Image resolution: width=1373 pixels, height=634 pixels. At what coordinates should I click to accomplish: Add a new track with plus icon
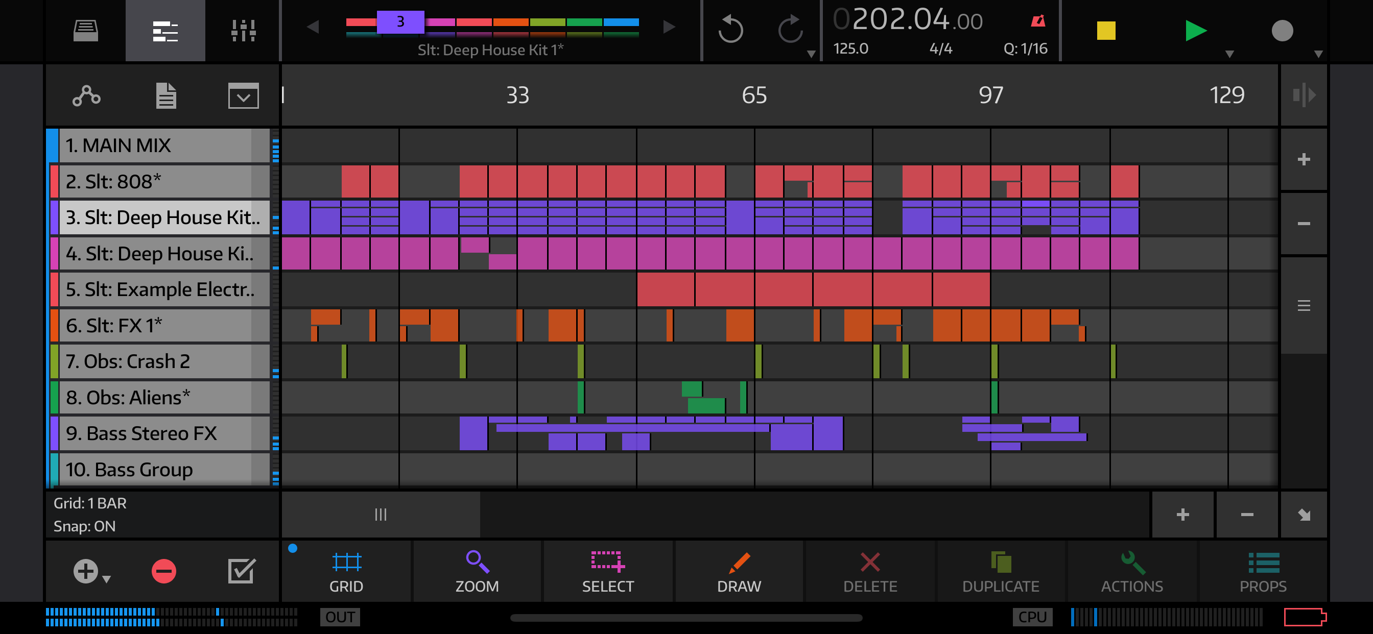(x=85, y=571)
